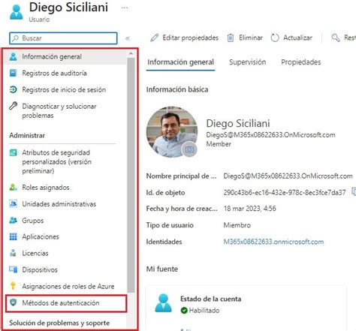Click the scrollbar up arrow in sidebar
The image size is (356, 331).
click(x=131, y=53)
